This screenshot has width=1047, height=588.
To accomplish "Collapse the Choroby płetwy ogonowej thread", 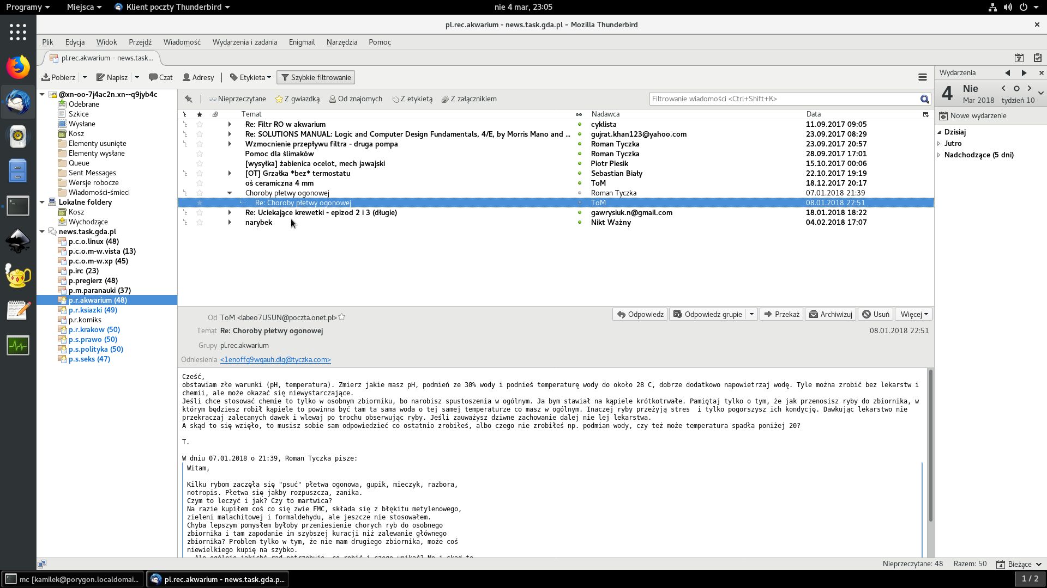I will [x=230, y=193].
